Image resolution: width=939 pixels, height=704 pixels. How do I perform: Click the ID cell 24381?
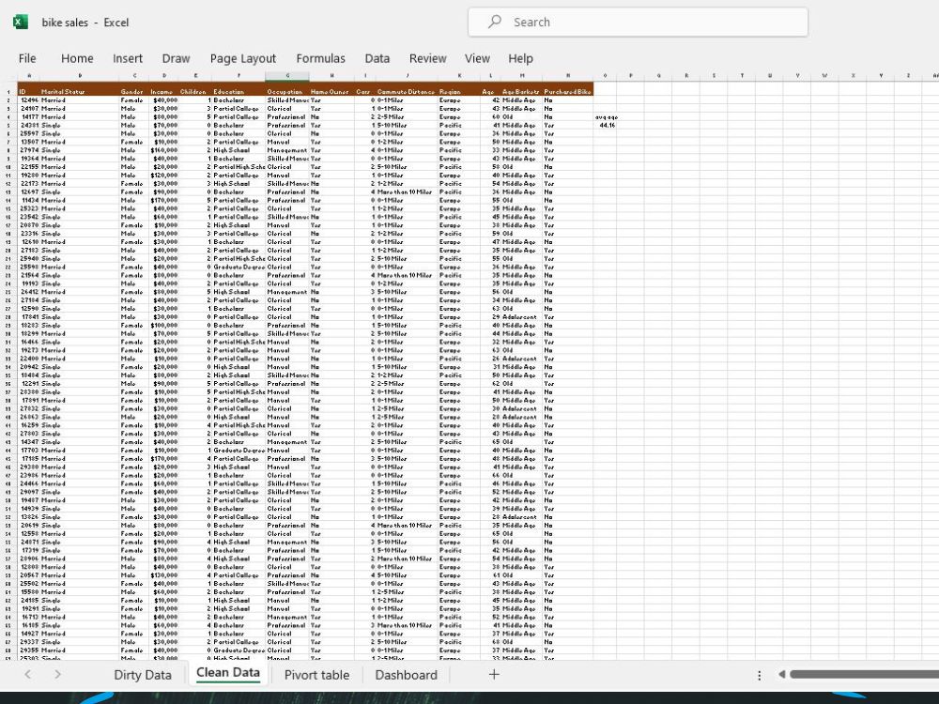pos(29,125)
